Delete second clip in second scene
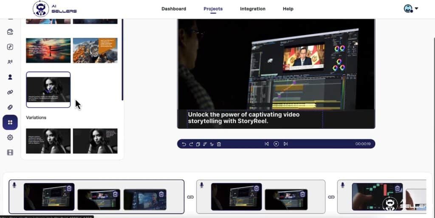The width and height of the screenshot is (435, 218). tap(302, 194)
